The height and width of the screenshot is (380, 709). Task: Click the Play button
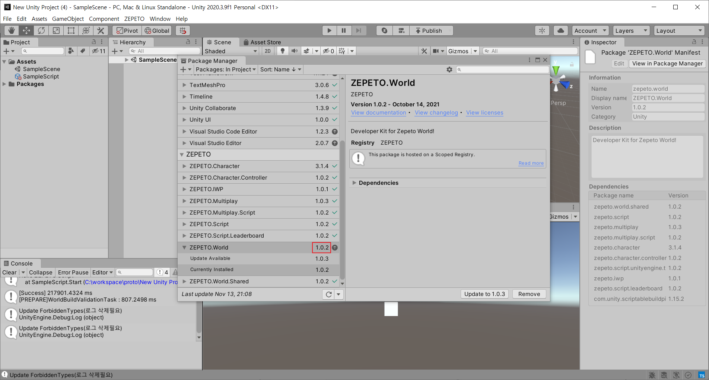click(x=329, y=30)
